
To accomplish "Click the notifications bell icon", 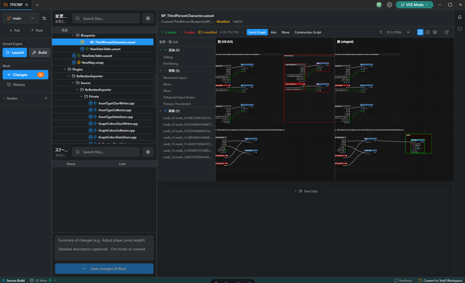I will click(x=460, y=17).
